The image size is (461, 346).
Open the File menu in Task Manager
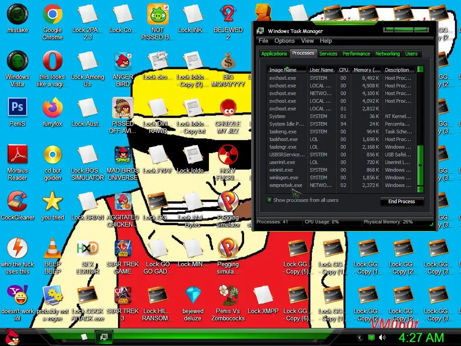pos(263,41)
